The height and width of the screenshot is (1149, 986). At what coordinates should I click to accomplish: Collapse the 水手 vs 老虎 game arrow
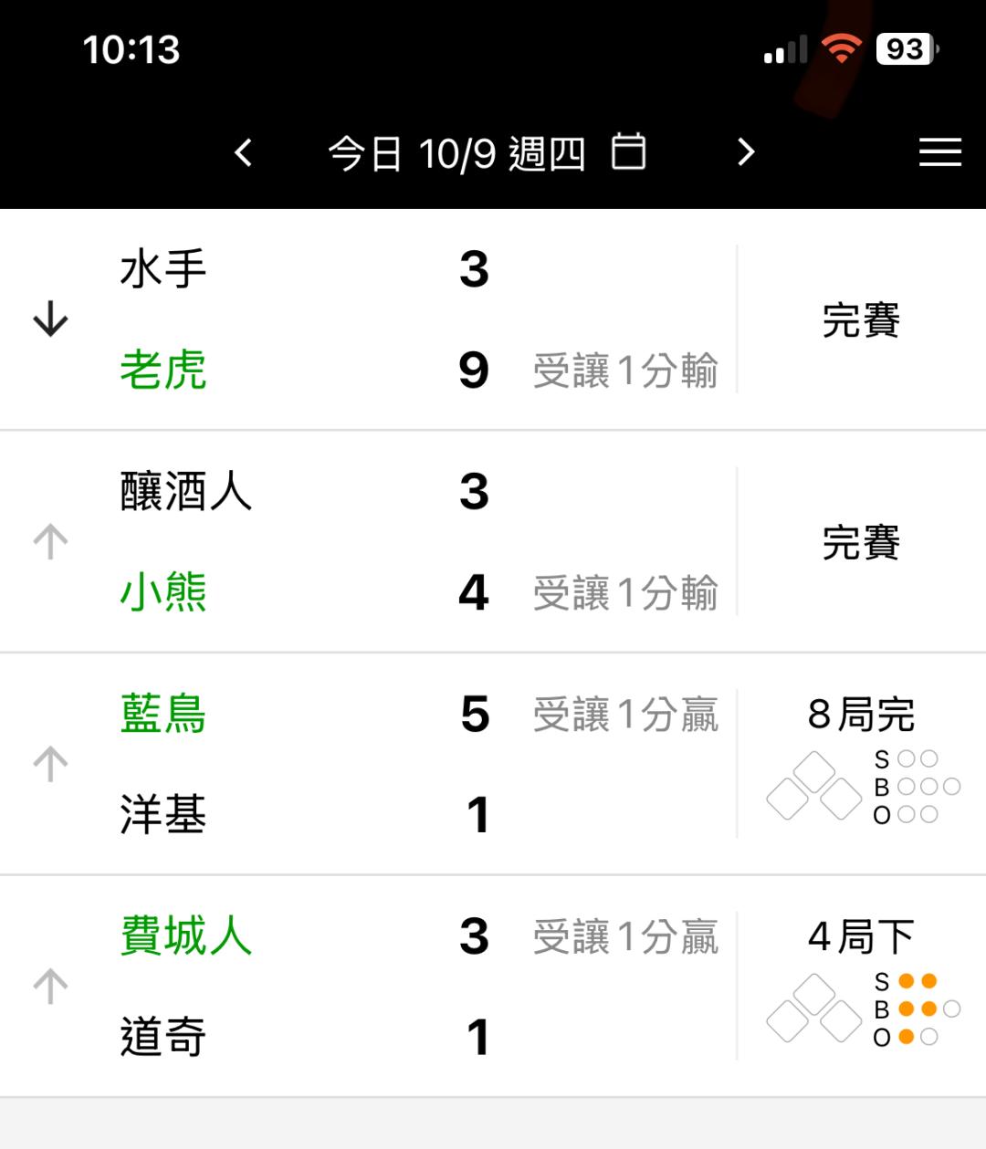click(50, 319)
